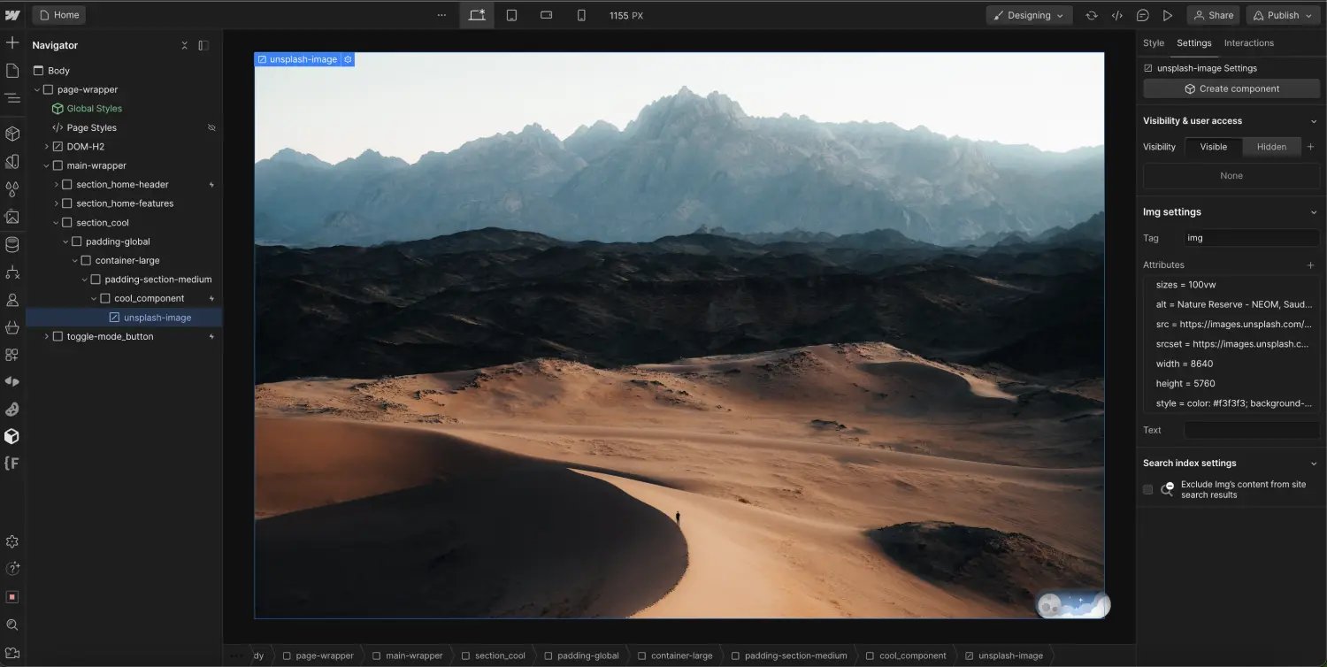Screen dimensions: 1327x667
Task: Enter preview mode with the play icon
Action: [x=1168, y=15]
